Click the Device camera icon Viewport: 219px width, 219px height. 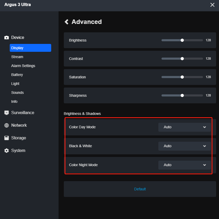point(6,38)
